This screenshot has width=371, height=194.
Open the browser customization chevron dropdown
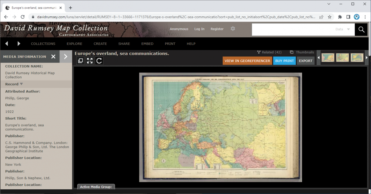pyautogui.click(x=329, y=4)
